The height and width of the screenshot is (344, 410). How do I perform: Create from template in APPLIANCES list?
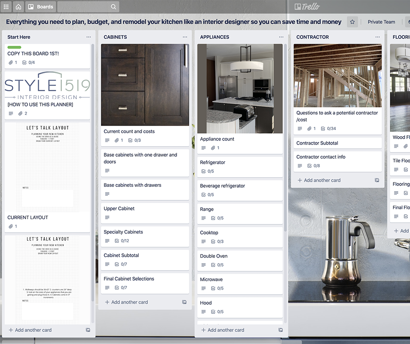click(x=280, y=330)
